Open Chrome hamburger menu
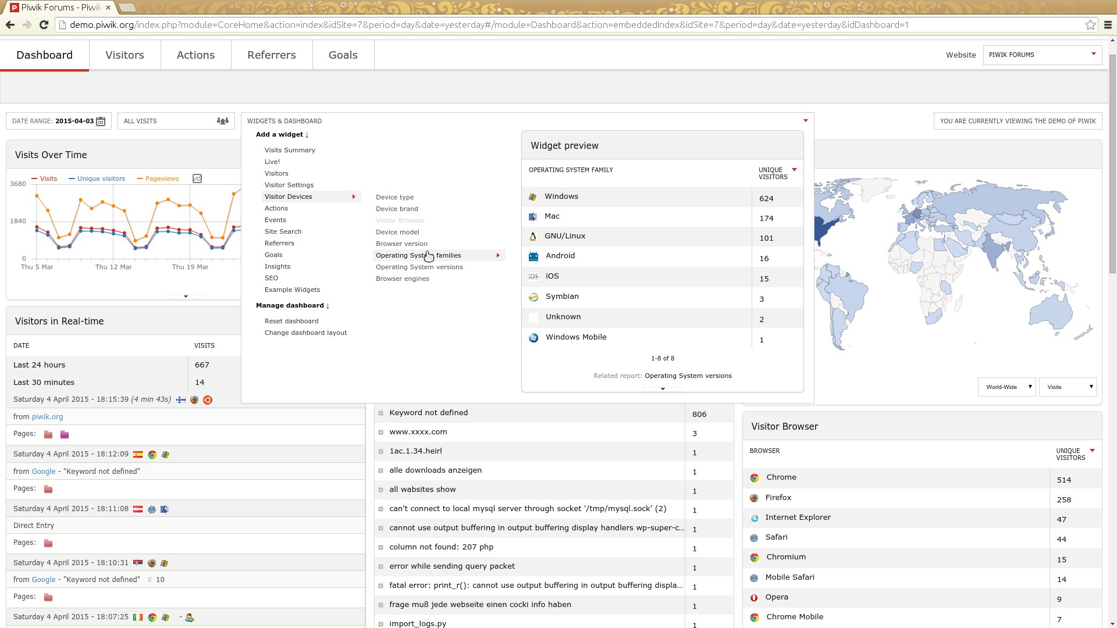The image size is (1117, 628). (1108, 25)
